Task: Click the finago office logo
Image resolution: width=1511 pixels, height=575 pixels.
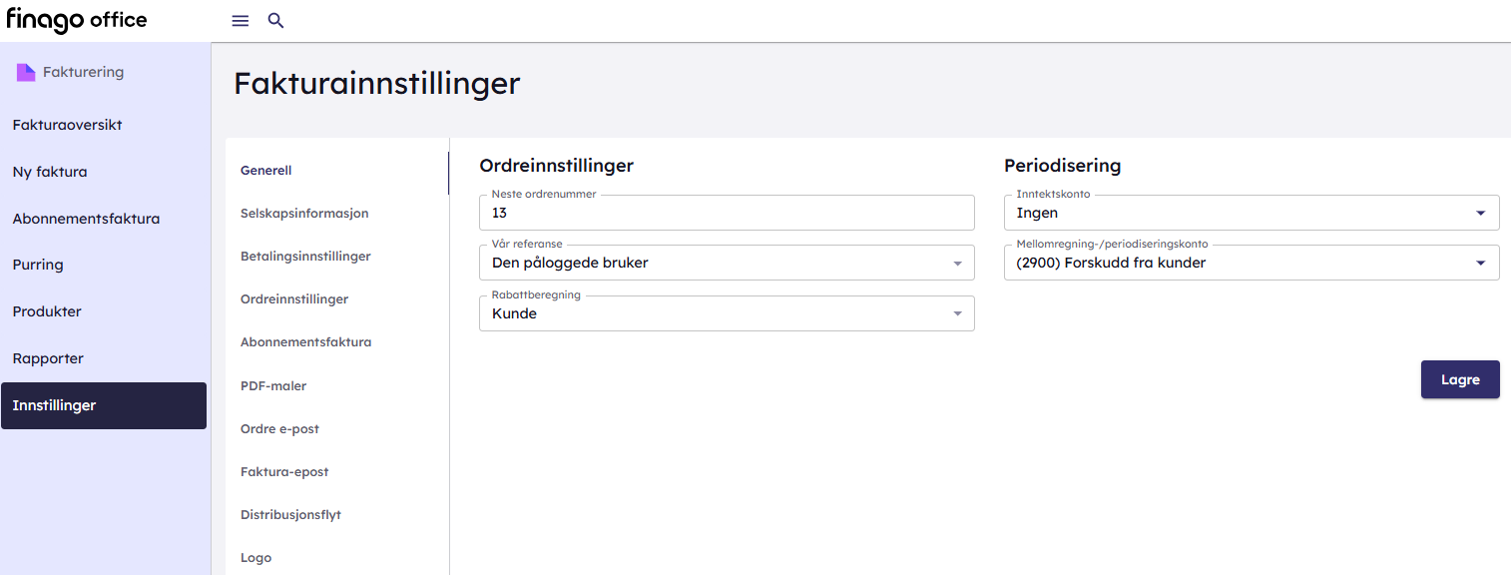Action: (x=77, y=20)
